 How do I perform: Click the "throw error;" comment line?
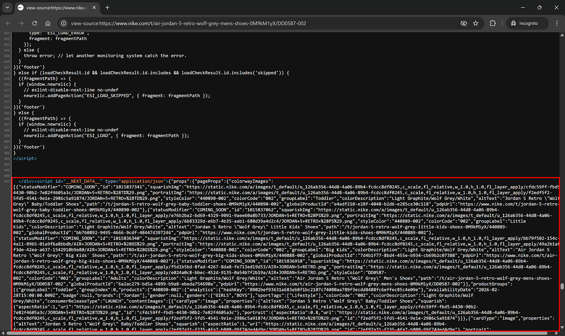click(x=105, y=56)
